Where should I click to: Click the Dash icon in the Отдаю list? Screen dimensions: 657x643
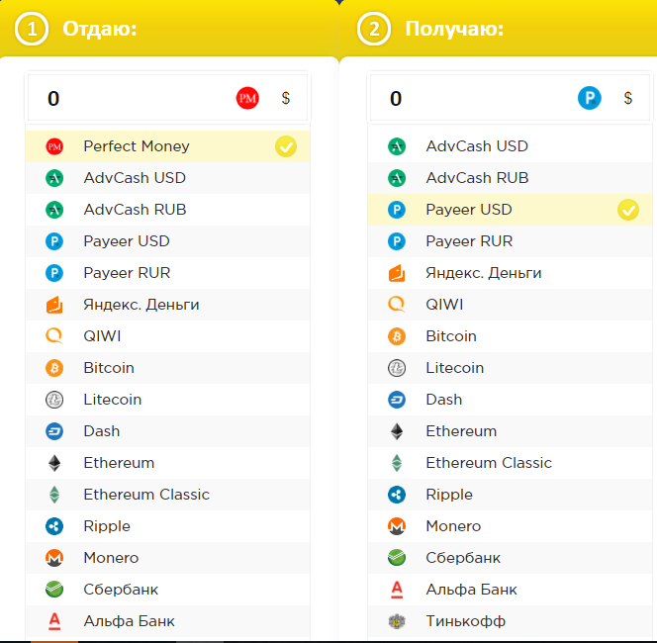click(x=54, y=431)
